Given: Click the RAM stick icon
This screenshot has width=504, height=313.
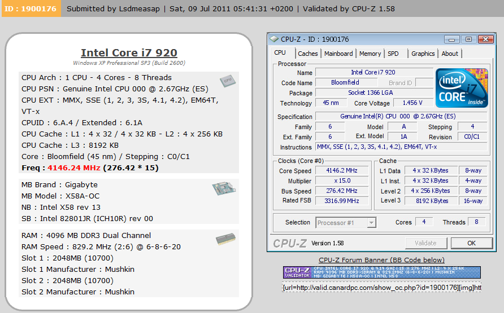Looking at the screenshot, I should pyautogui.click(x=225, y=240).
